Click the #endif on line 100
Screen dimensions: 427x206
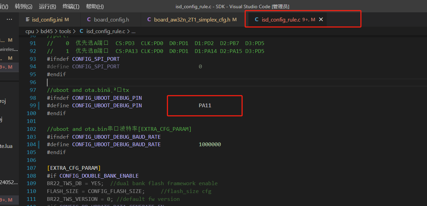coord(56,113)
